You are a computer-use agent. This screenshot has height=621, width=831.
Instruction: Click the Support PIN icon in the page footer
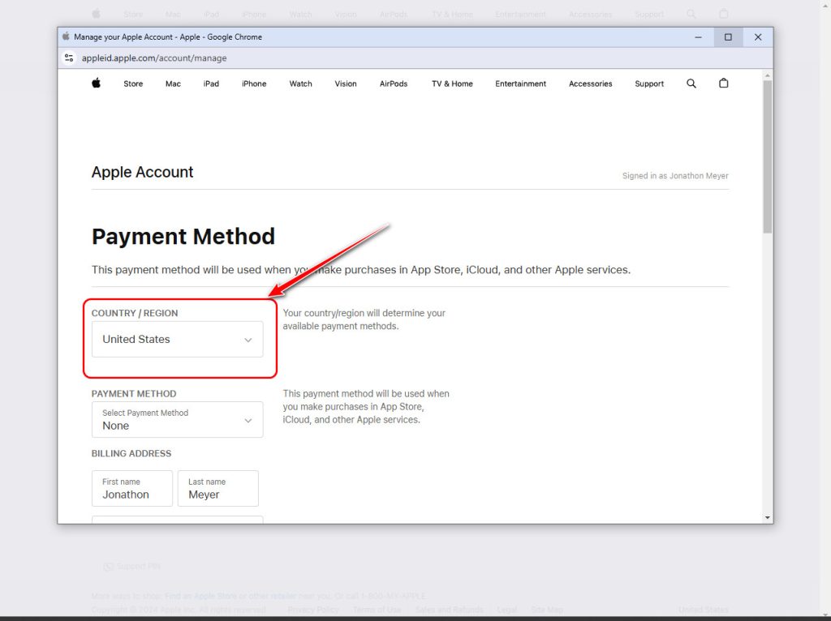pos(108,567)
